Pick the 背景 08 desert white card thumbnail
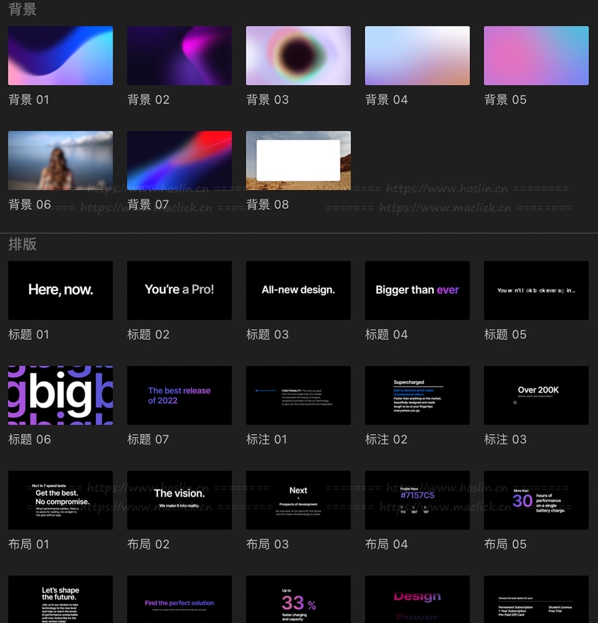The width and height of the screenshot is (598, 623). pyautogui.click(x=298, y=160)
